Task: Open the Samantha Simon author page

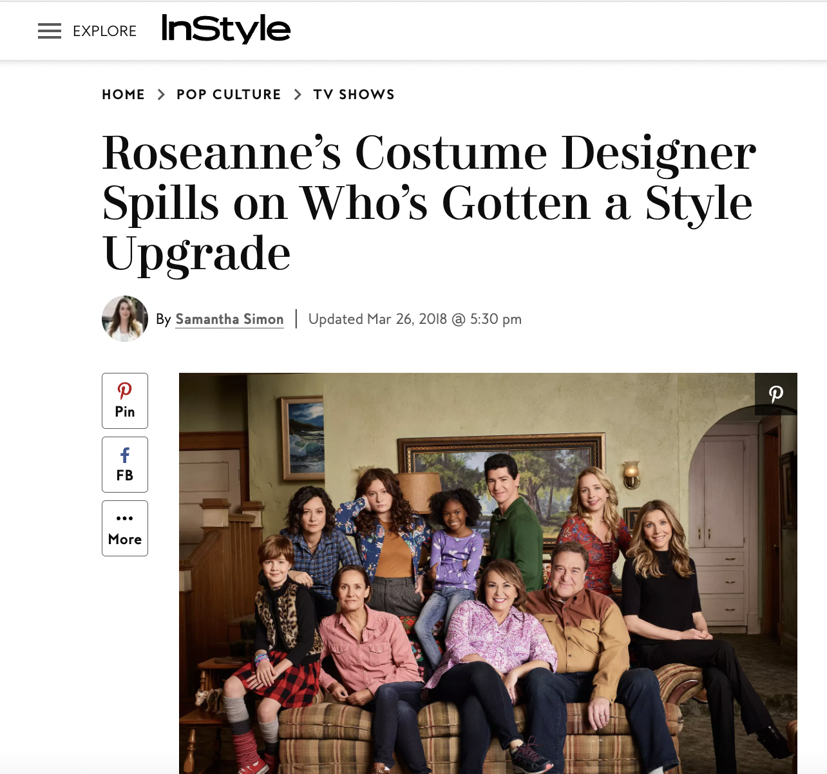Action: [x=229, y=319]
